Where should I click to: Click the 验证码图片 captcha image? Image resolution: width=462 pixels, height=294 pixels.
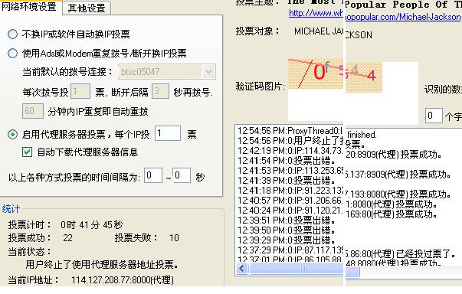pos(335,75)
